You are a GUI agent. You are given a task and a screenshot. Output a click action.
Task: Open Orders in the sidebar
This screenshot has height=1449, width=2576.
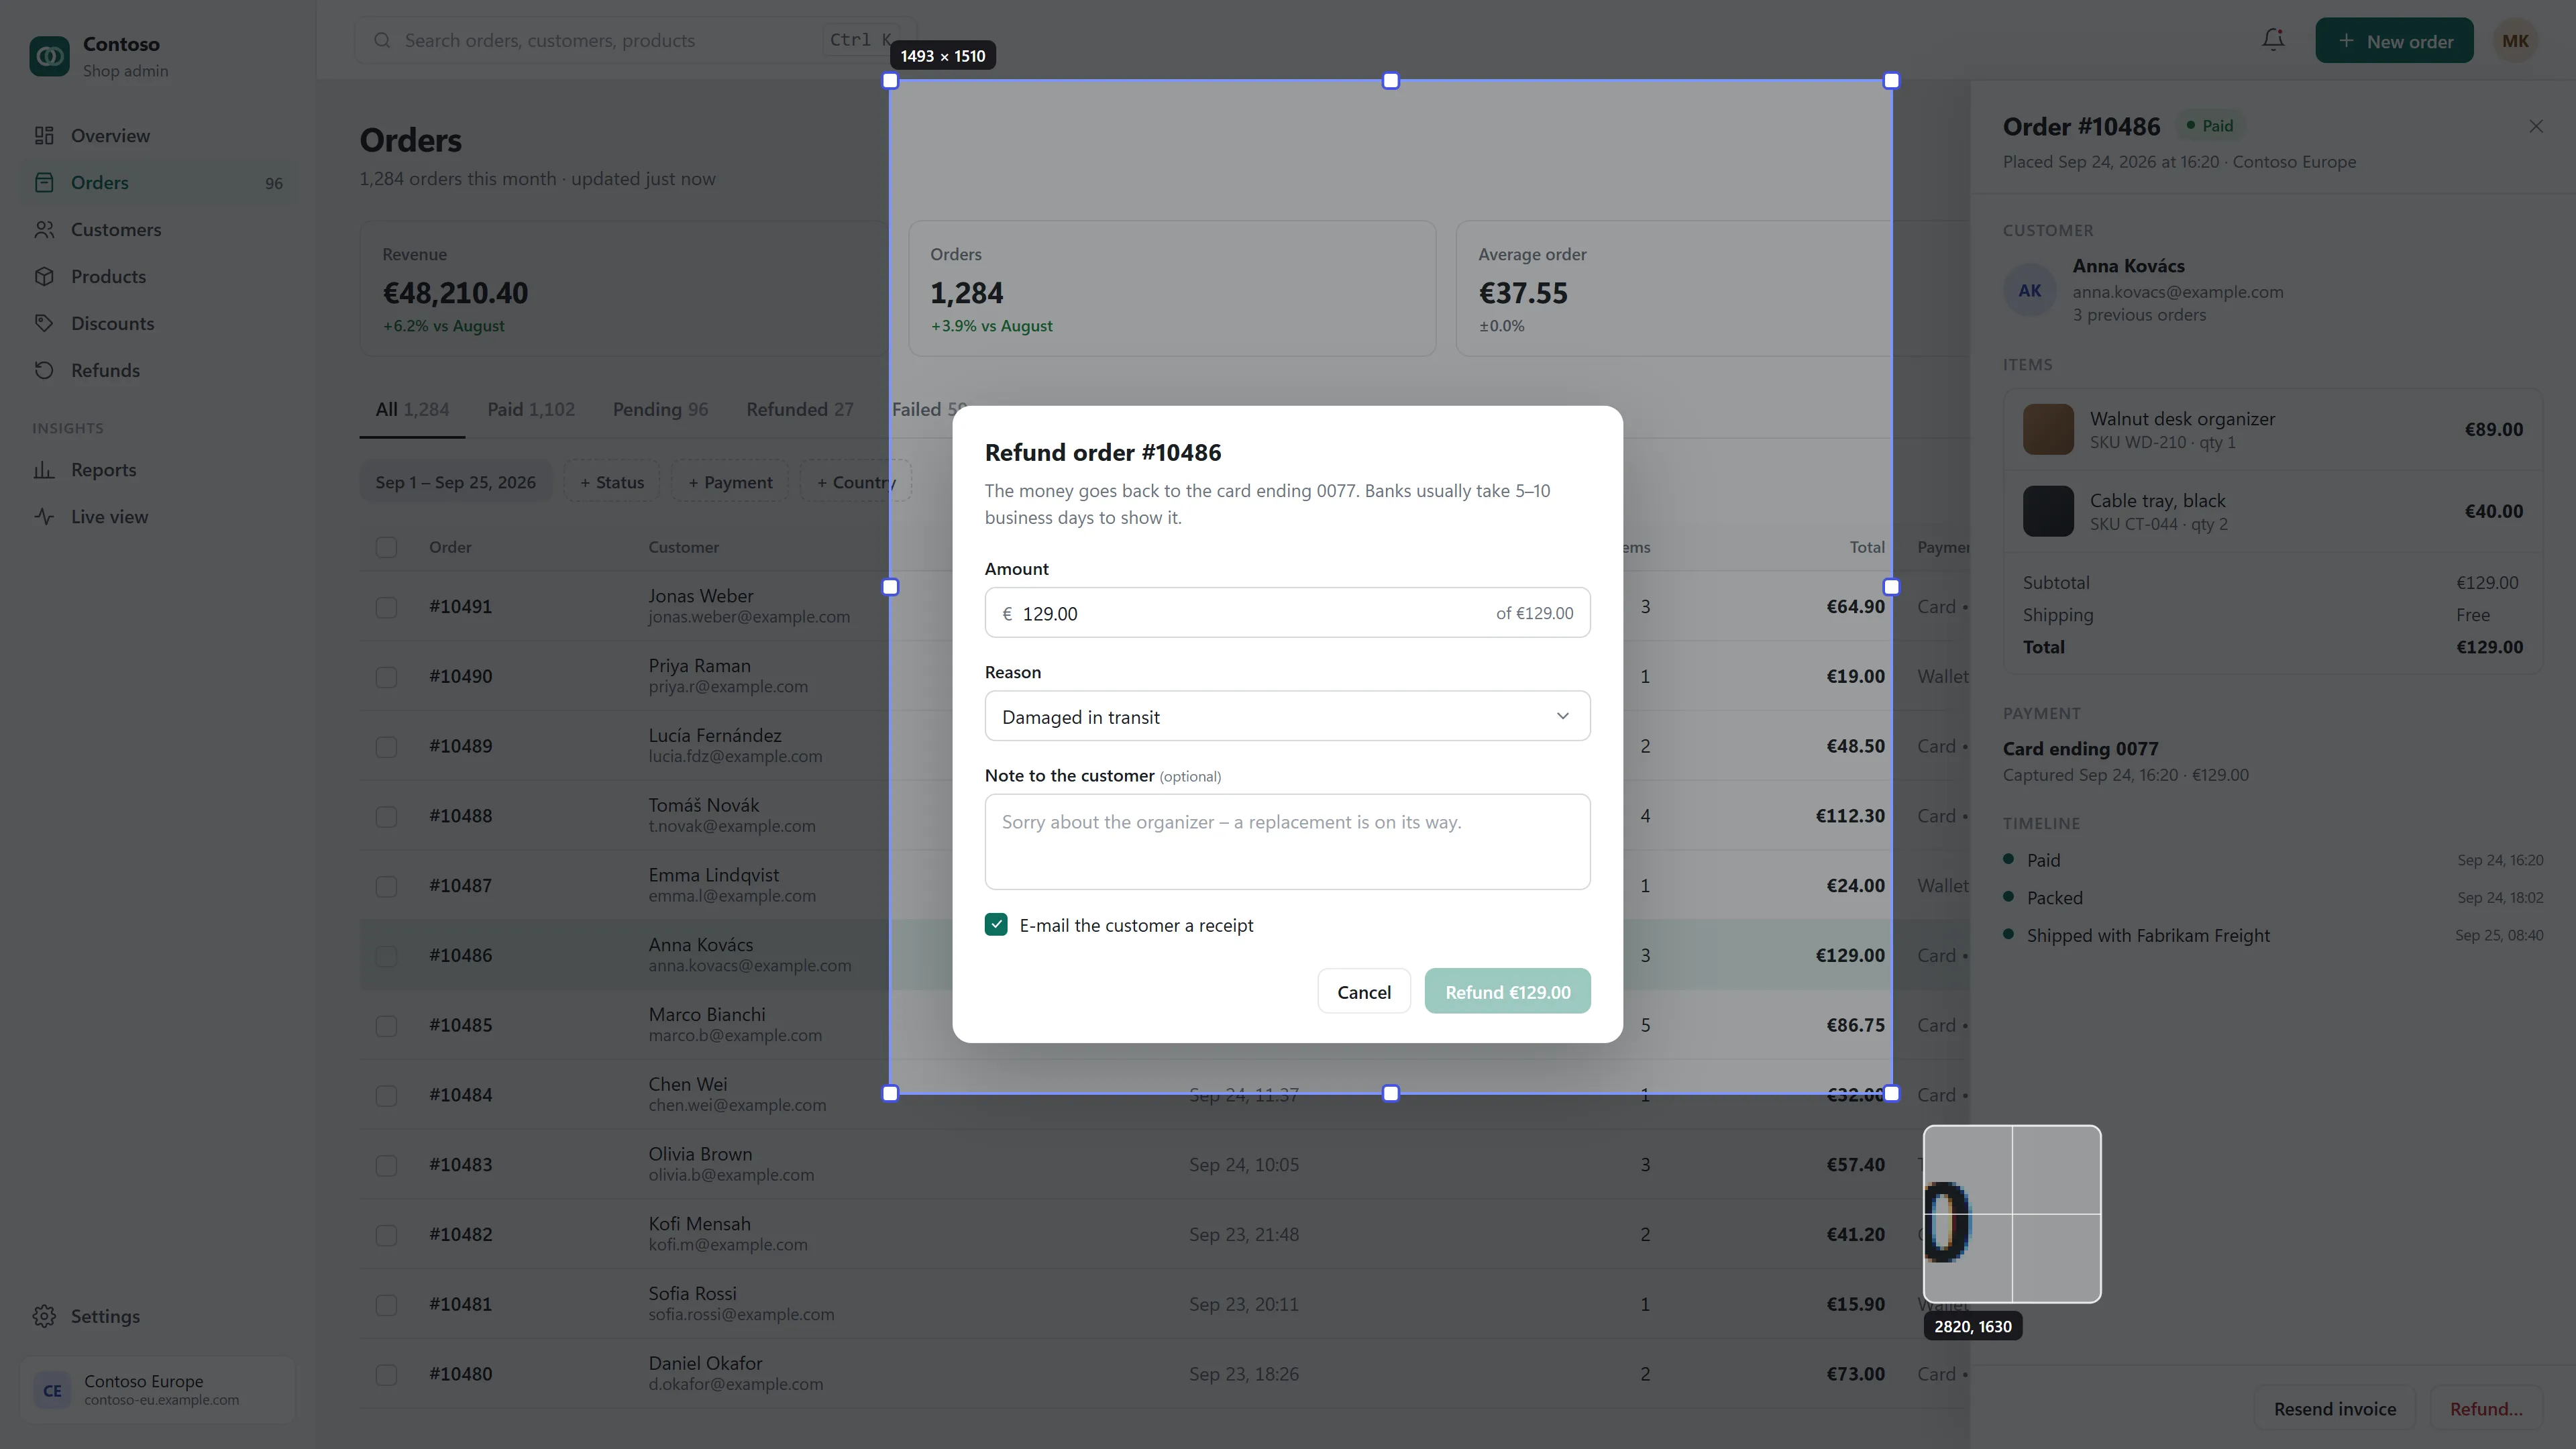(158, 182)
